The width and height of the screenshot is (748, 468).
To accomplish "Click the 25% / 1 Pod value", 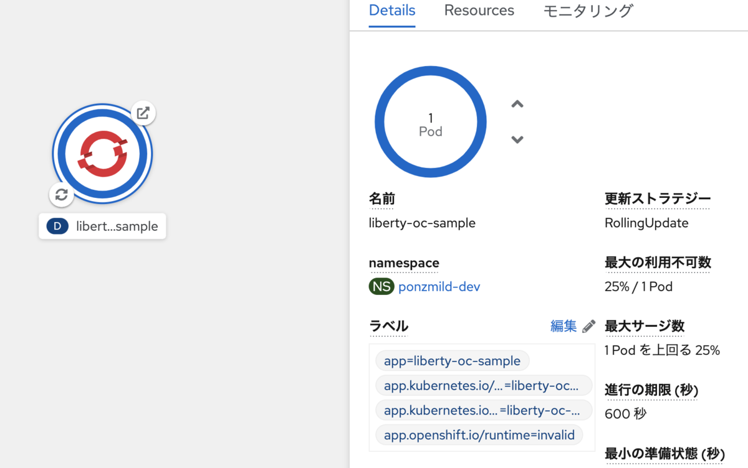I will tap(638, 286).
